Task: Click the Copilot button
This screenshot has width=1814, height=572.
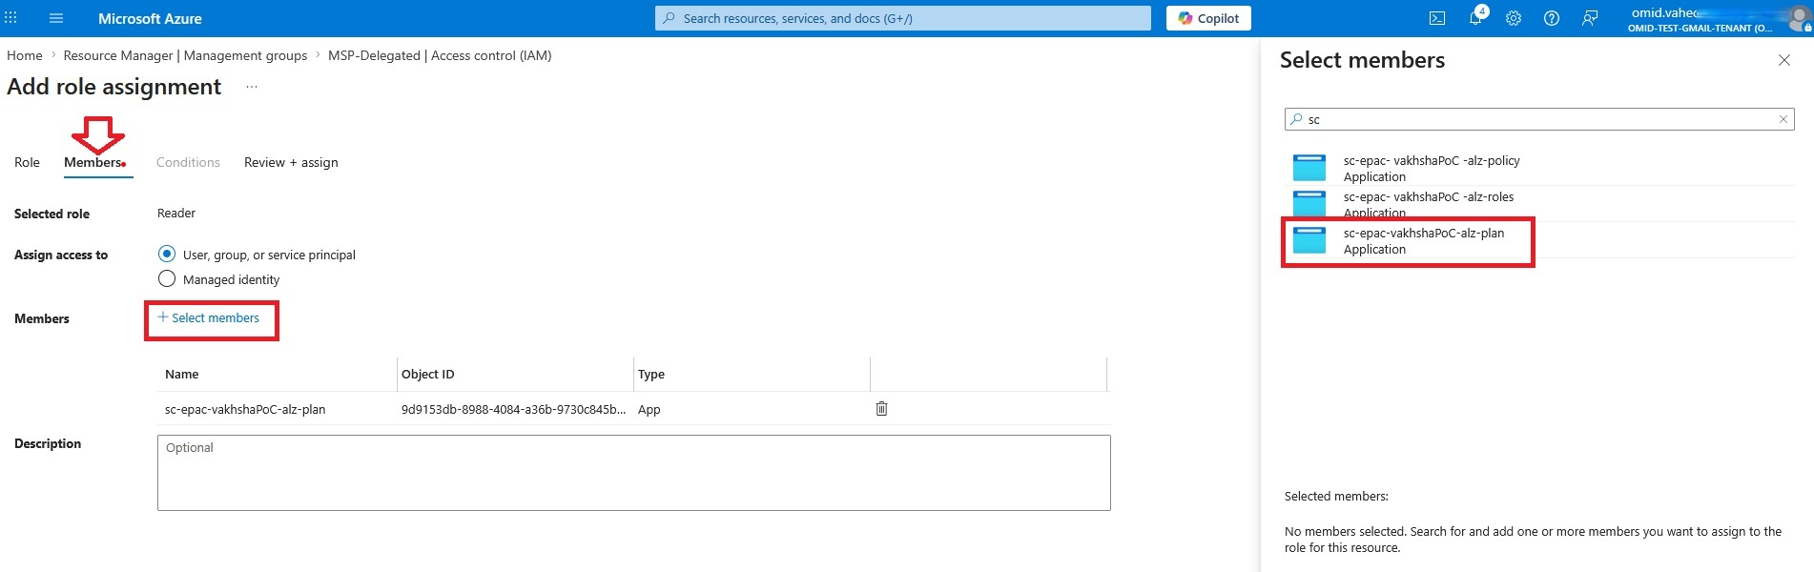Action: 1208,18
